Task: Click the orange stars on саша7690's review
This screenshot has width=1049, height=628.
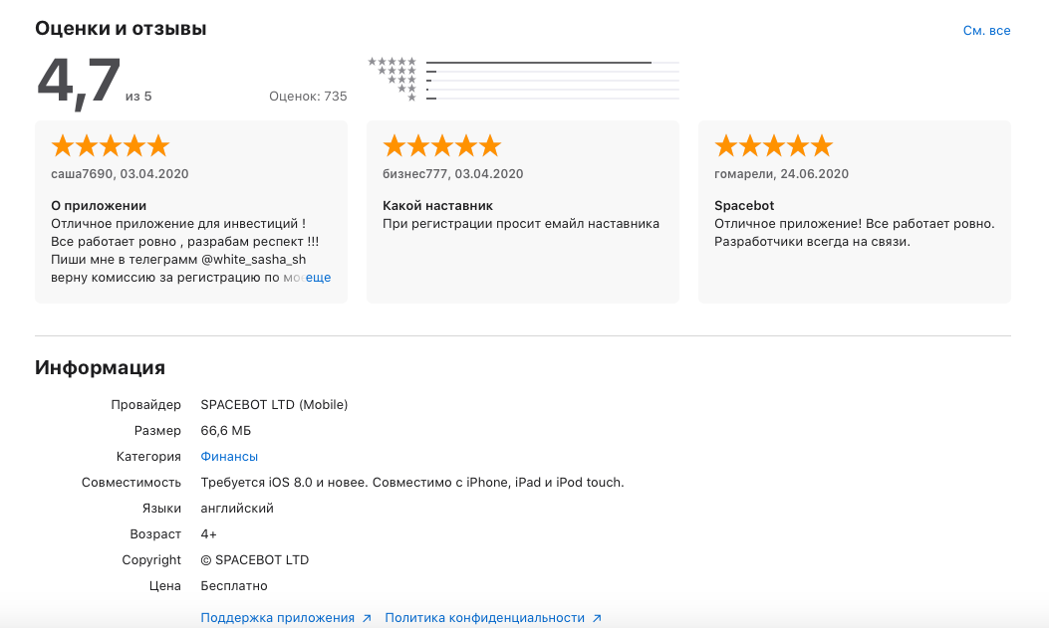Action: [x=110, y=146]
